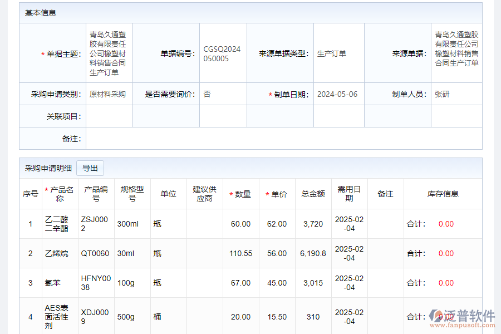Click the 采购申请明细 section title

pyautogui.click(x=48, y=168)
